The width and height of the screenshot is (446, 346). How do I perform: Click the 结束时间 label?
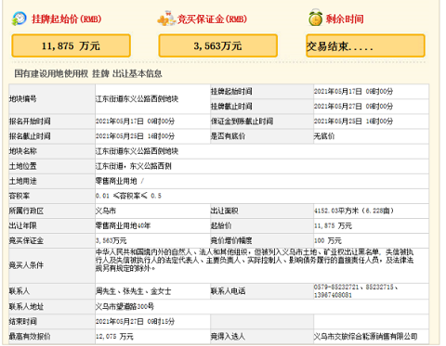click(23, 322)
